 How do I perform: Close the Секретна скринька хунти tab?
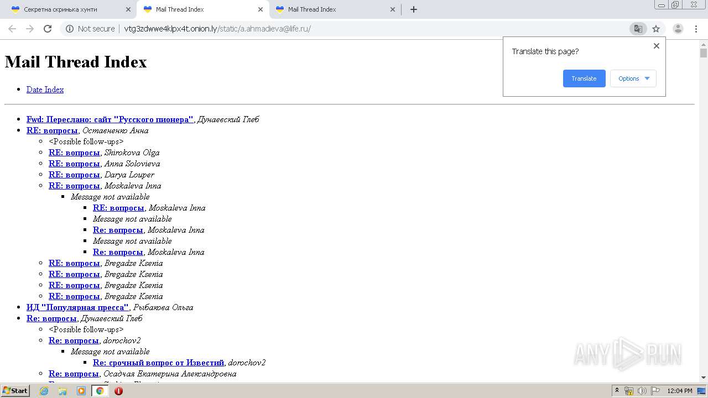(128, 9)
